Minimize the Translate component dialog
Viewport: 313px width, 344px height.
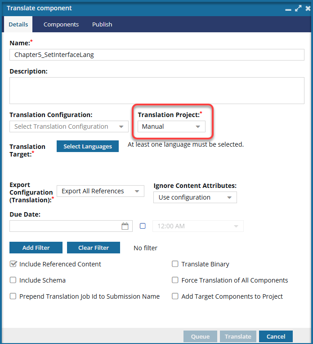288,9
